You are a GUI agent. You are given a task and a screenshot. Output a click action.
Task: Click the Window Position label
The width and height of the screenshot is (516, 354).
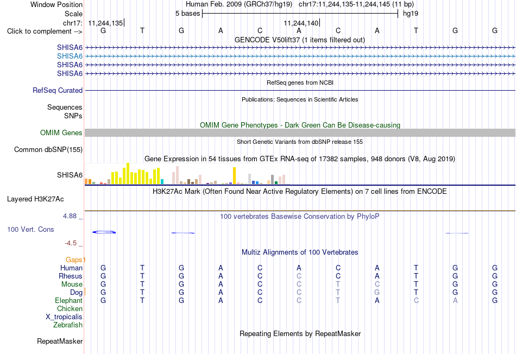click(x=56, y=4)
